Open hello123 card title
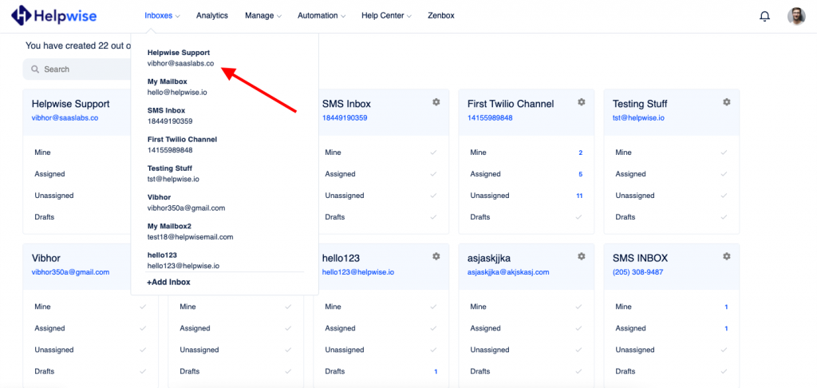The width and height of the screenshot is (817, 388). (x=341, y=258)
